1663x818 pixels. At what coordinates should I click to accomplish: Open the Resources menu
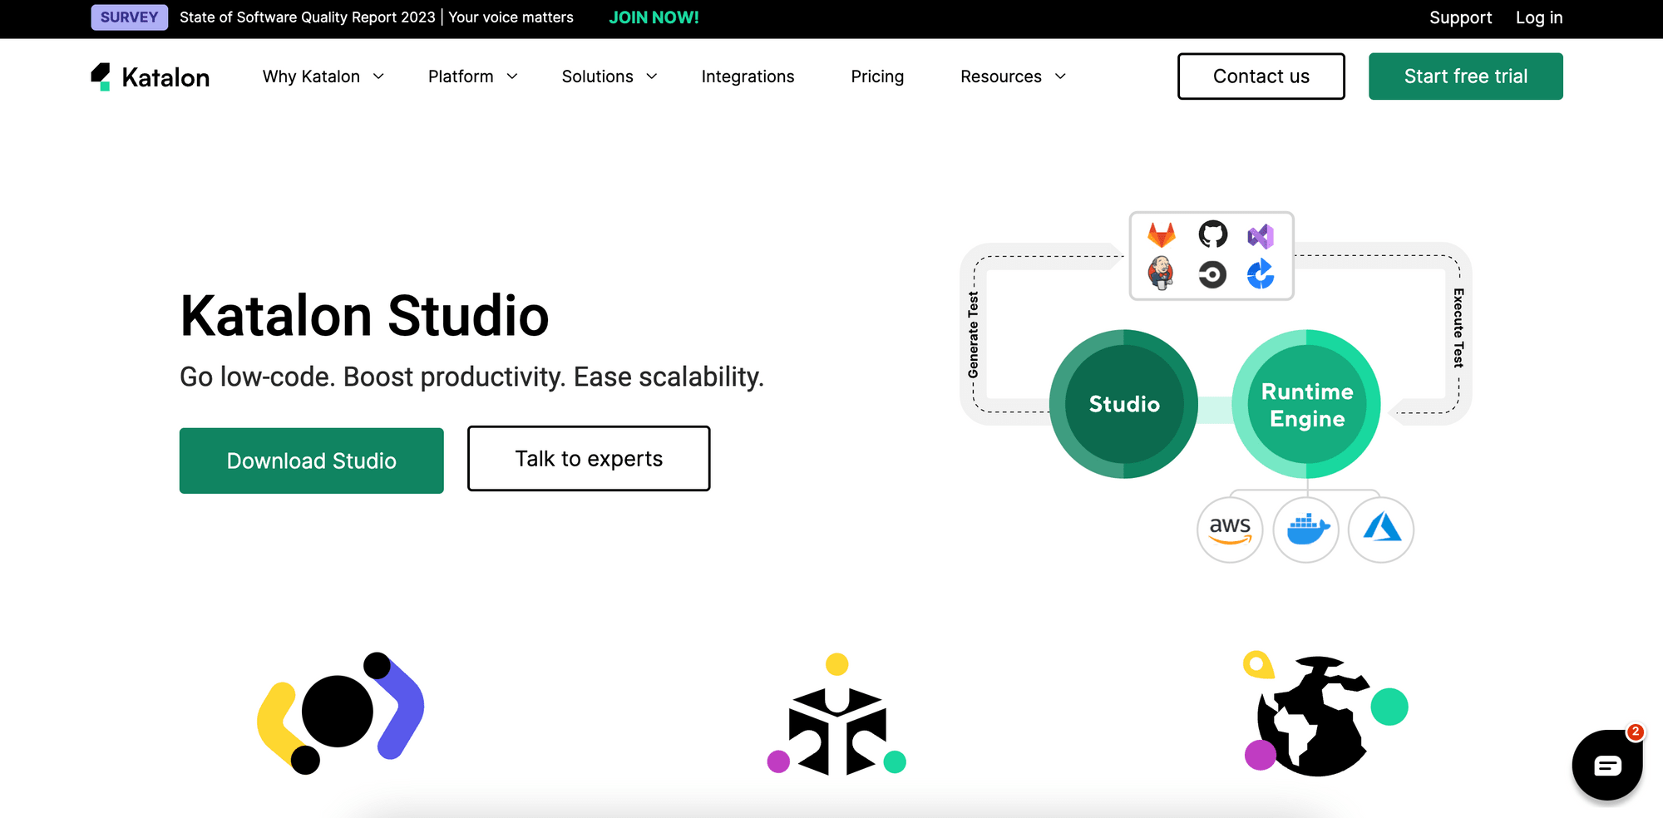pos(1000,76)
